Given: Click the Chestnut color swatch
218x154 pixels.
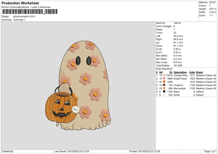Looking at the screenshot, I should pyautogui.click(x=164, y=85).
